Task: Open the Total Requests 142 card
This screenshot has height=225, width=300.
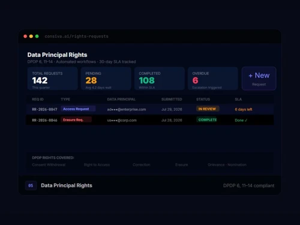Action: pyautogui.click(x=52, y=79)
